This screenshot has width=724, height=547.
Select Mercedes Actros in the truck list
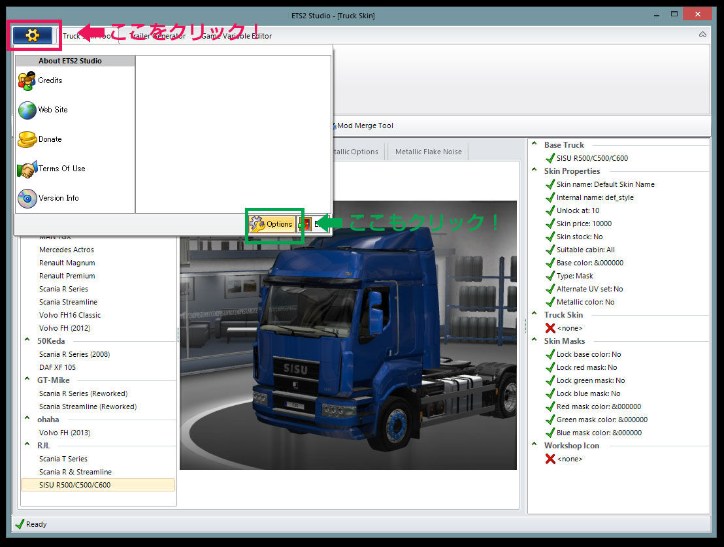pos(67,250)
